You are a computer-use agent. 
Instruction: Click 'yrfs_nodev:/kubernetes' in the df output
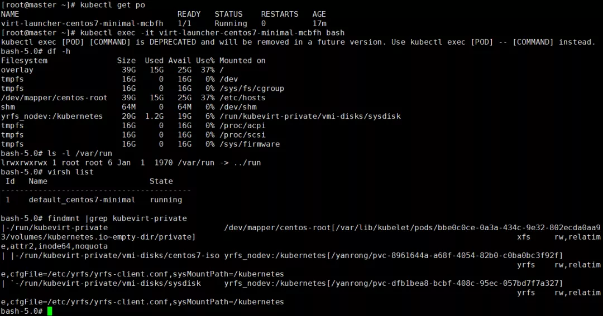pyautogui.click(x=52, y=116)
